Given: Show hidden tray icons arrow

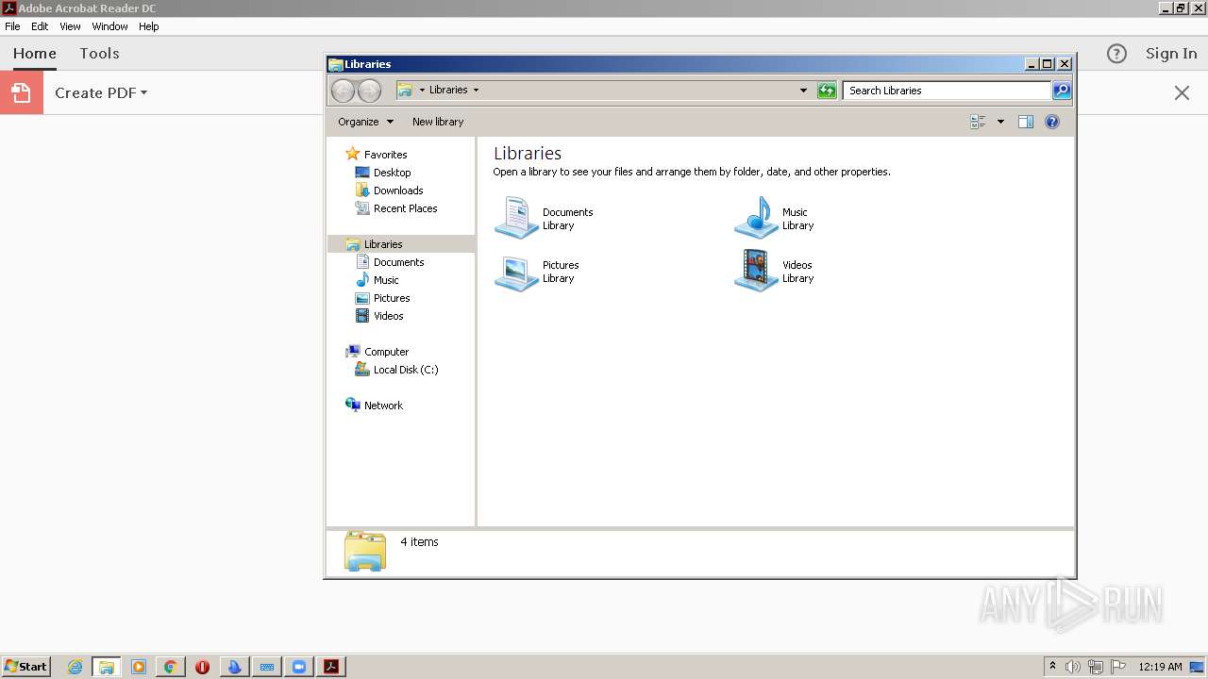Looking at the screenshot, I should 1052,667.
